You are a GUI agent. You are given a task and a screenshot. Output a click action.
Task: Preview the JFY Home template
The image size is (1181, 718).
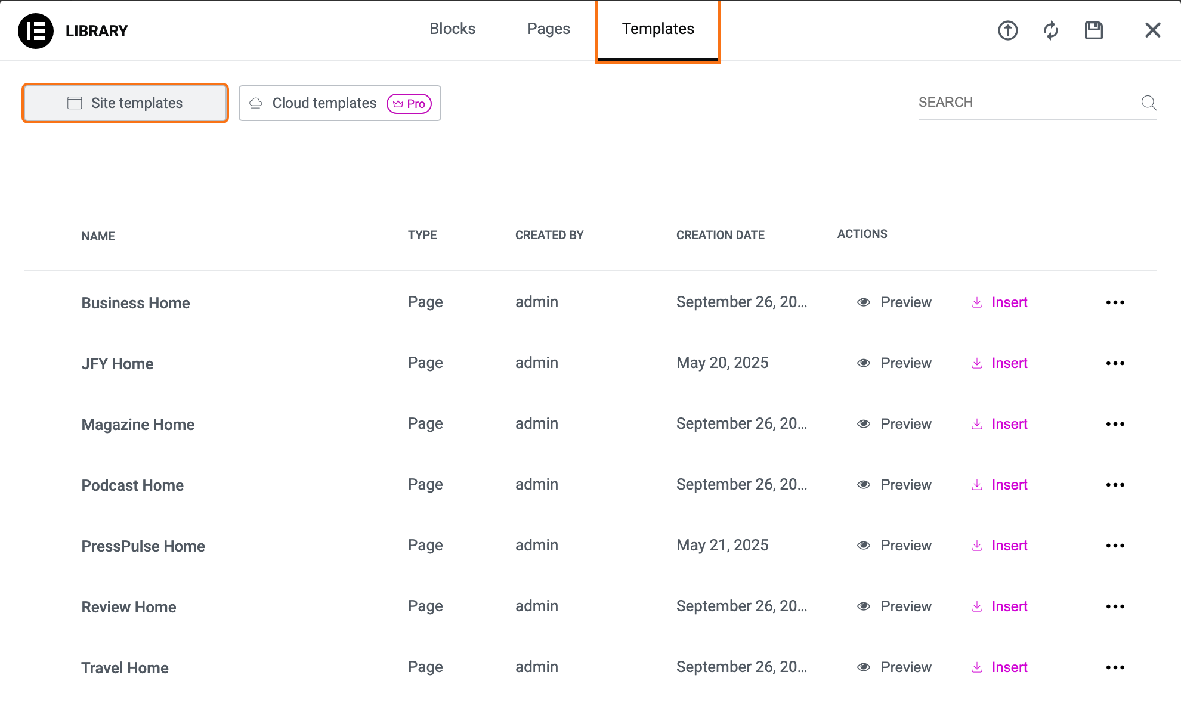(894, 363)
